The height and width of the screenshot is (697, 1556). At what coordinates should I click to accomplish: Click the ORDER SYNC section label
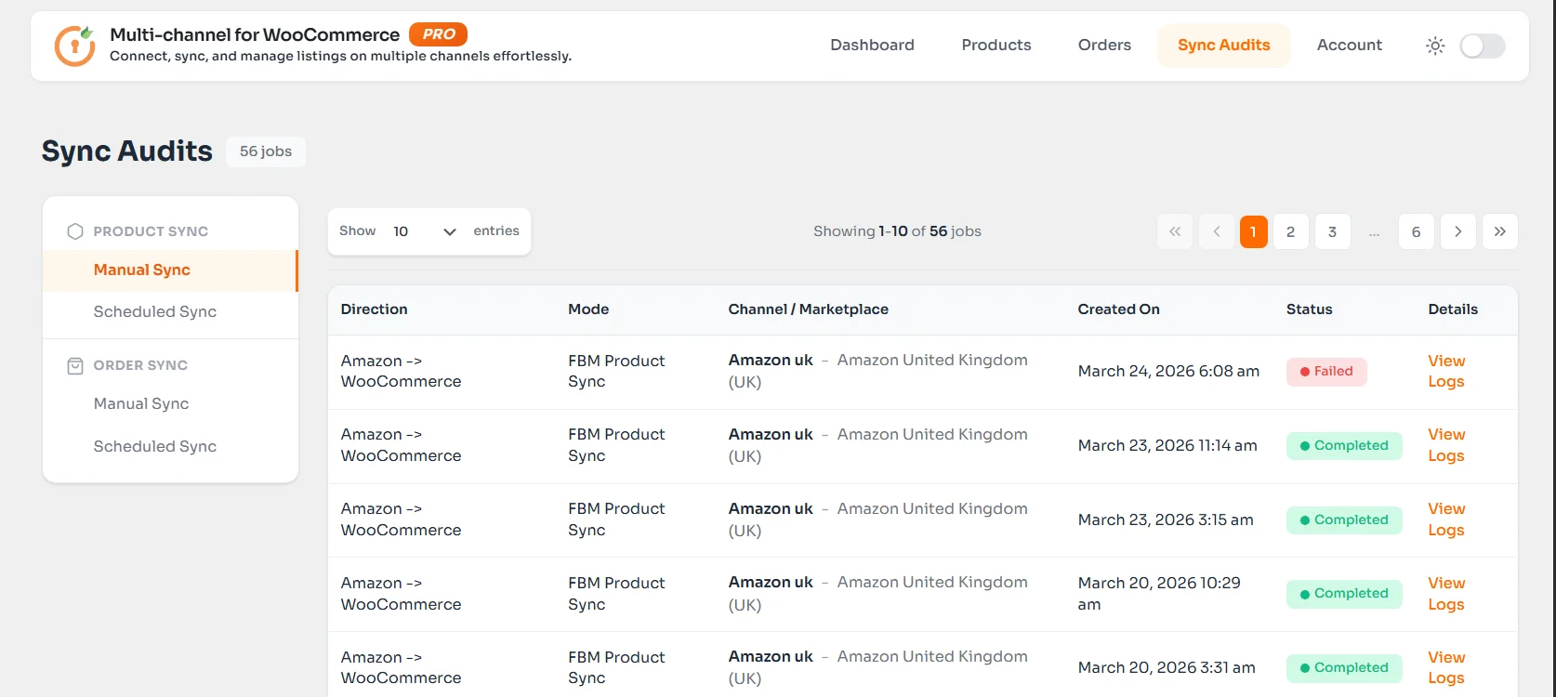pos(140,365)
